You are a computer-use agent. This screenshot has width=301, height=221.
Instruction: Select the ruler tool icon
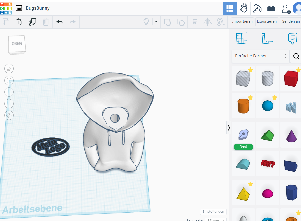pos(267,39)
